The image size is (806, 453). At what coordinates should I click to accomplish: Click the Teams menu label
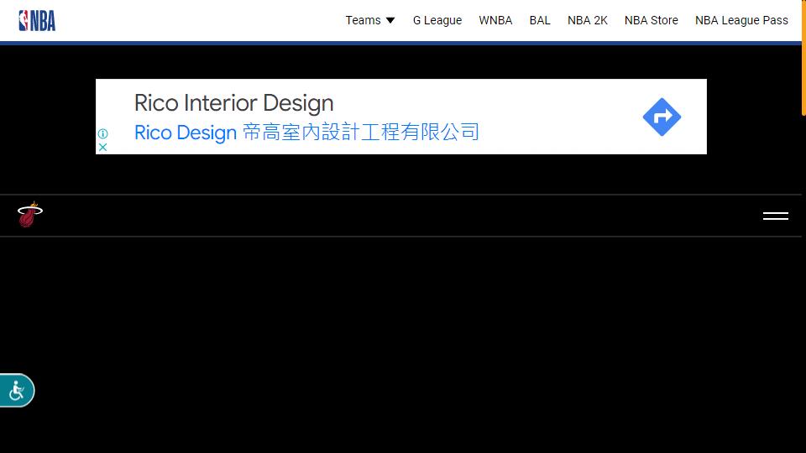pyautogui.click(x=363, y=20)
